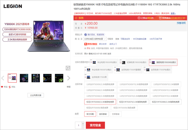188x130 pixels.
Task: Select 官方标配 configuration
Action: tap(90, 114)
